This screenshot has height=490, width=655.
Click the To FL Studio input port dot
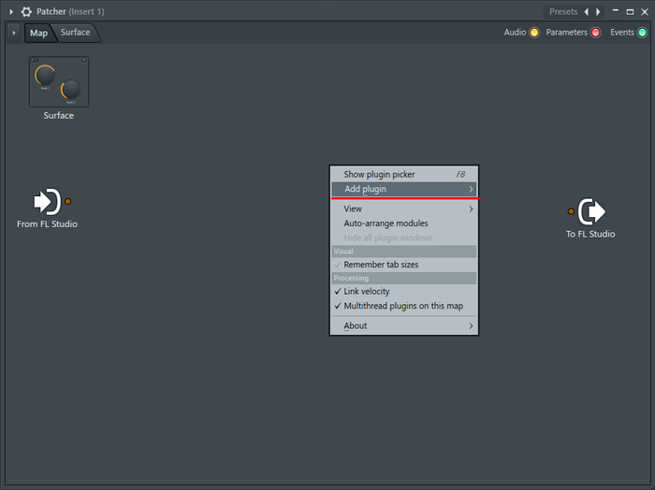click(x=571, y=211)
